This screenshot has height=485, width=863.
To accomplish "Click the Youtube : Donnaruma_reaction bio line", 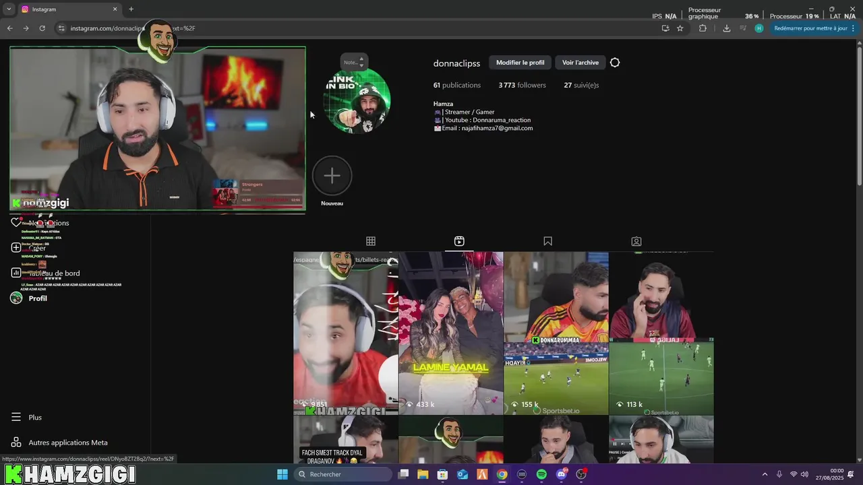I will coord(482,120).
